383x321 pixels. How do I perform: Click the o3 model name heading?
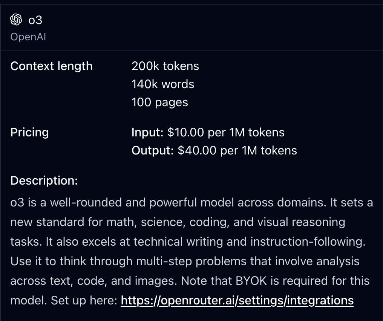[35, 20]
